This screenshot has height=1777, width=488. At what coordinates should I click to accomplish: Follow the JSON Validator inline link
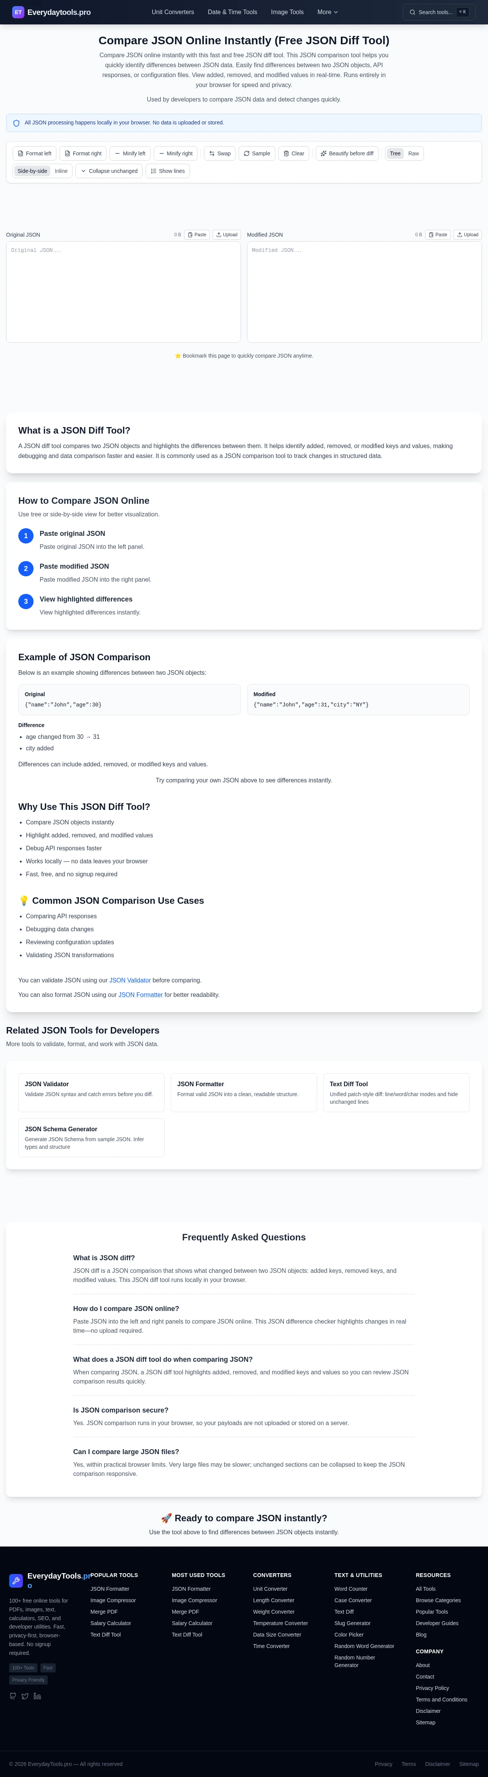click(130, 980)
